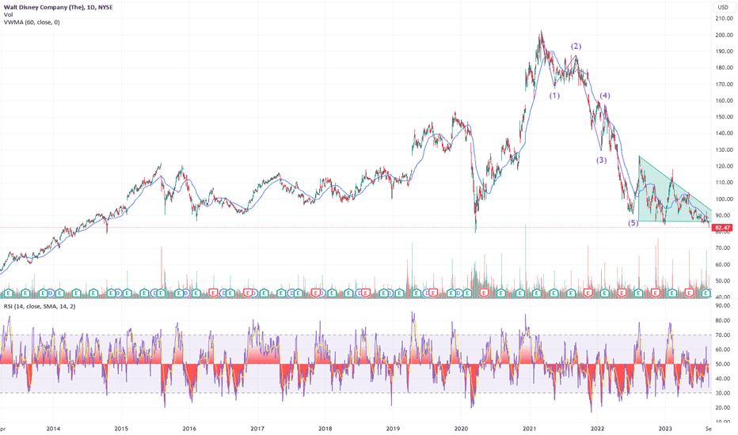Select the Walt Disney Company symbol title
This screenshot has height=435, width=738.
click(59, 7)
